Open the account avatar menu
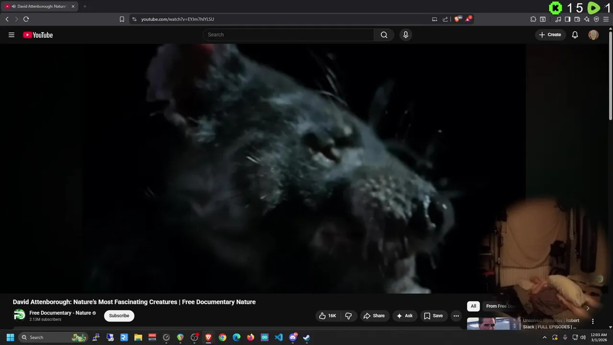The image size is (613, 345). 593,34
